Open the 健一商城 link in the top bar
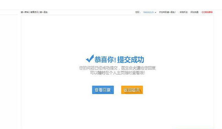This screenshot has height=129, width=222. [25, 12]
